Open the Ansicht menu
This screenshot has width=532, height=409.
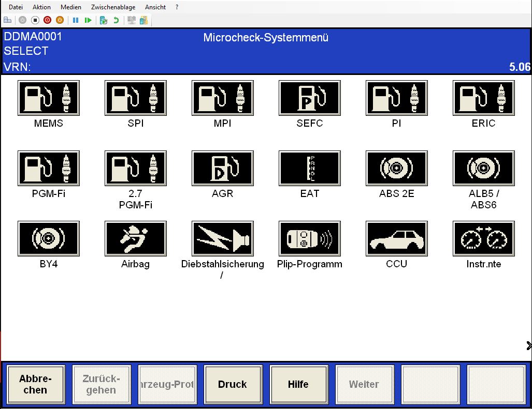155,7
